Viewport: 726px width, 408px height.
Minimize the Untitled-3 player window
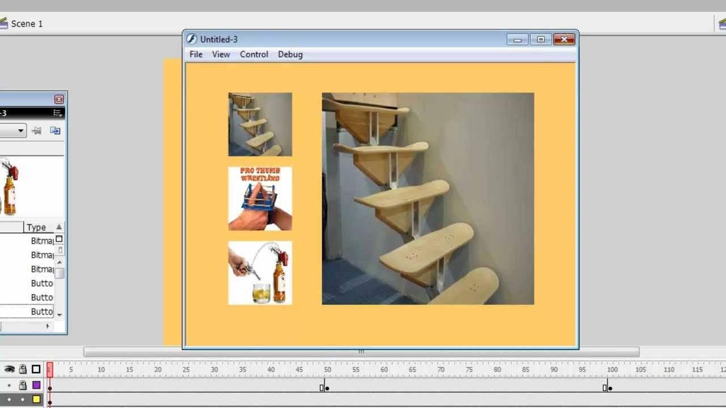[517, 39]
